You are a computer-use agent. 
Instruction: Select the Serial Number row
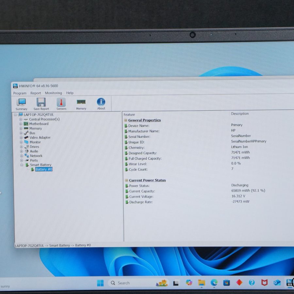pos(208,137)
